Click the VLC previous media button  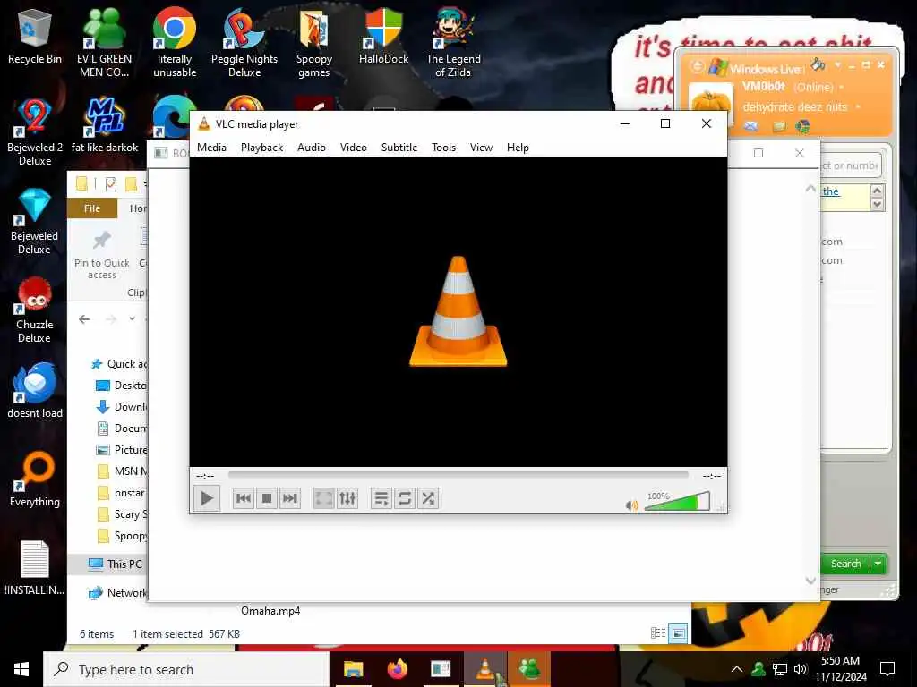(x=244, y=498)
